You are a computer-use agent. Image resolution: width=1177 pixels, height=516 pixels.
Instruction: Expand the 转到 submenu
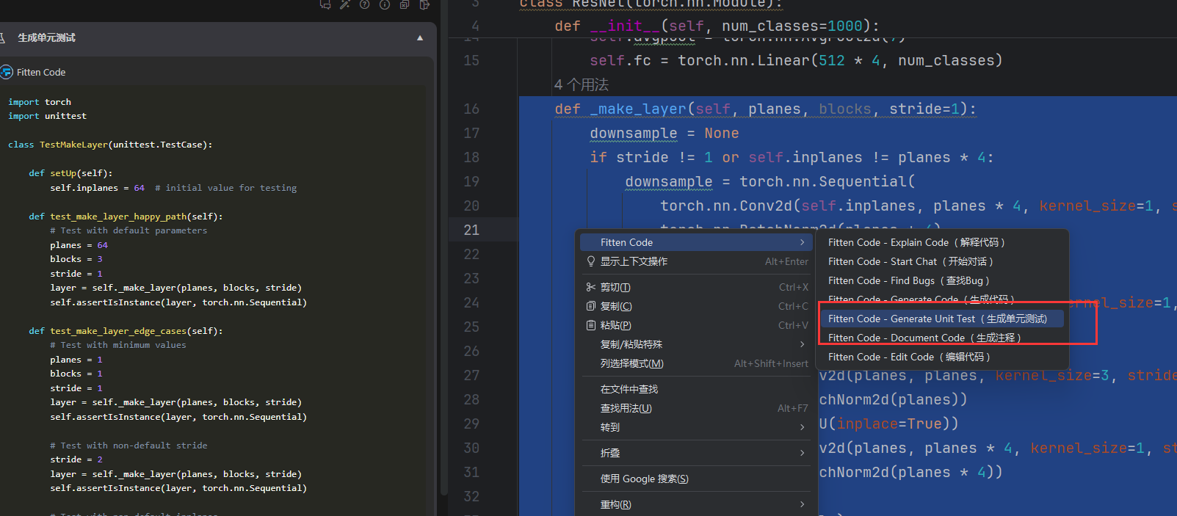click(802, 427)
